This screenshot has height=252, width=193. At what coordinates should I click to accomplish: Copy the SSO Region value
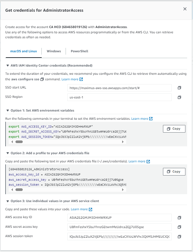tap(179, 97)
